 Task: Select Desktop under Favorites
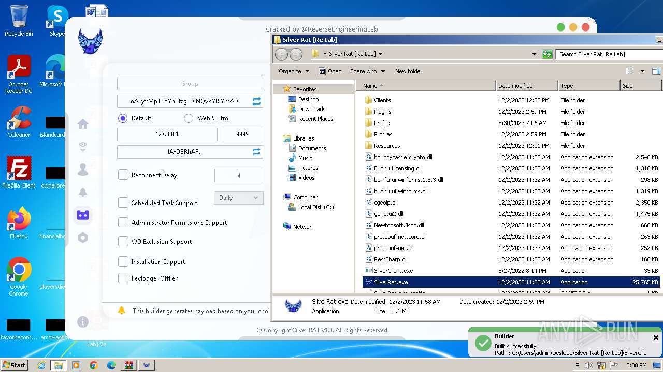click(308, 99)
